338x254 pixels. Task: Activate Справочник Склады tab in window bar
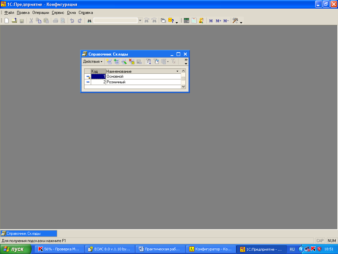pos(29,233)
